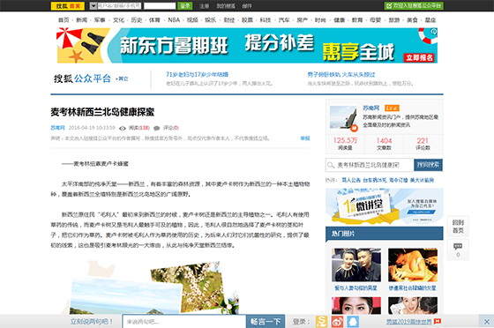Open the 微讲堂 promotional banner
Viewport: 494px width, 328px height.
pyautogui.click(x=384, y=206)
